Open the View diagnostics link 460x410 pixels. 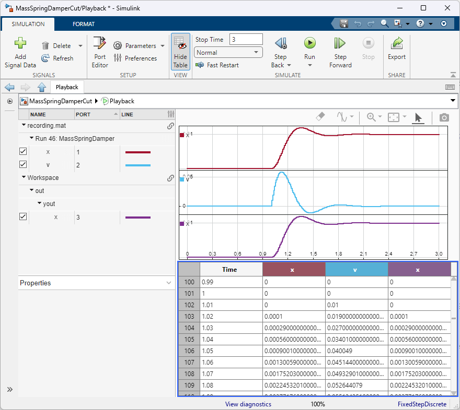248,404
